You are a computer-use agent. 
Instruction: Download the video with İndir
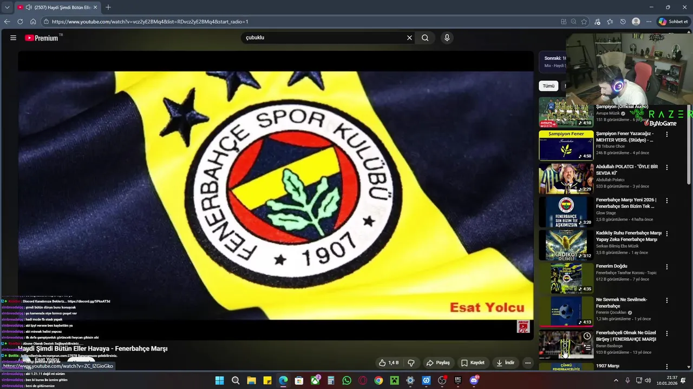pyautogui.click(x=505, y=363)
